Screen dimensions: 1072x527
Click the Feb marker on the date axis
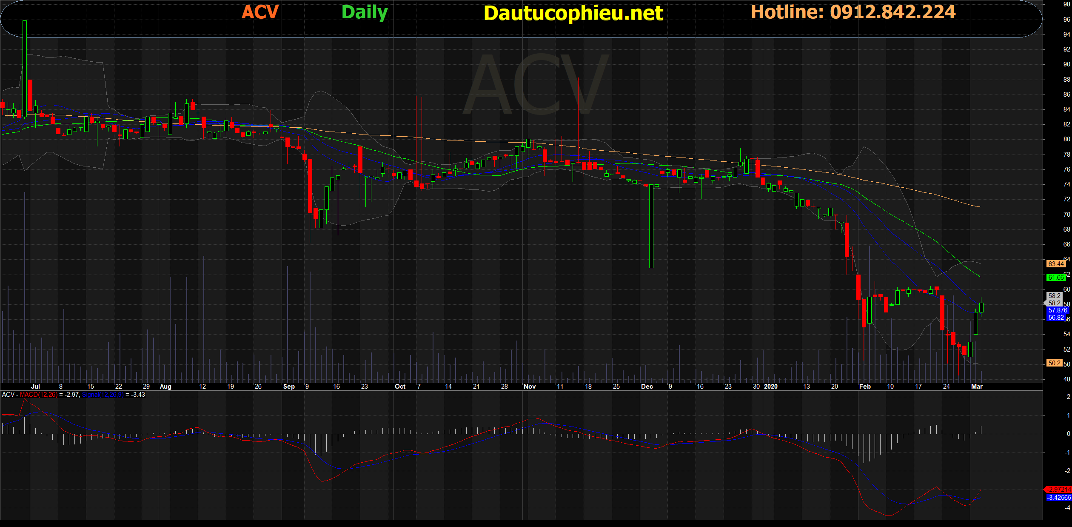pos(865,387)
